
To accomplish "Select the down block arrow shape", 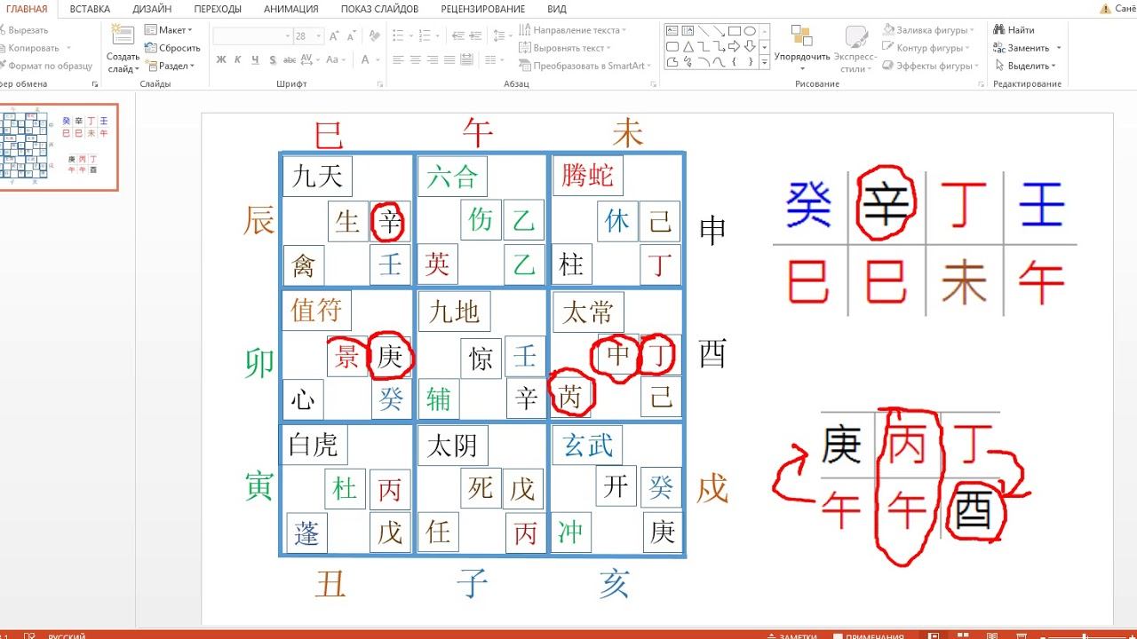I will 749,46.
